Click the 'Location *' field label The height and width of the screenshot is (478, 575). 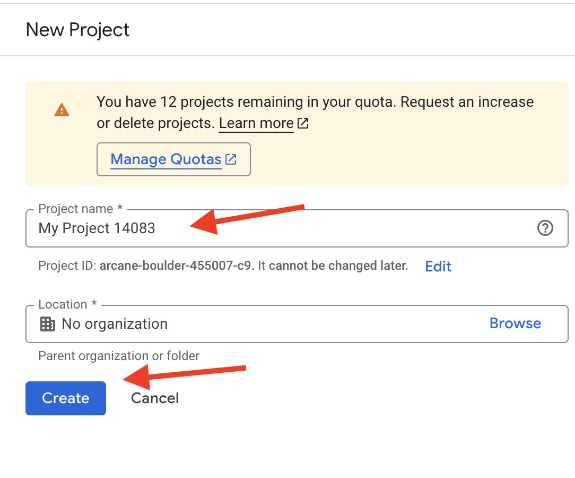(67, 304)
